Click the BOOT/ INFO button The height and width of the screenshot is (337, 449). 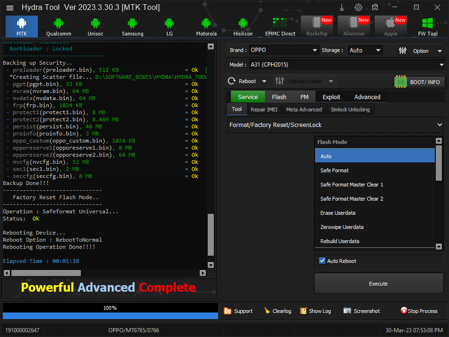click(x=419, y=82)
